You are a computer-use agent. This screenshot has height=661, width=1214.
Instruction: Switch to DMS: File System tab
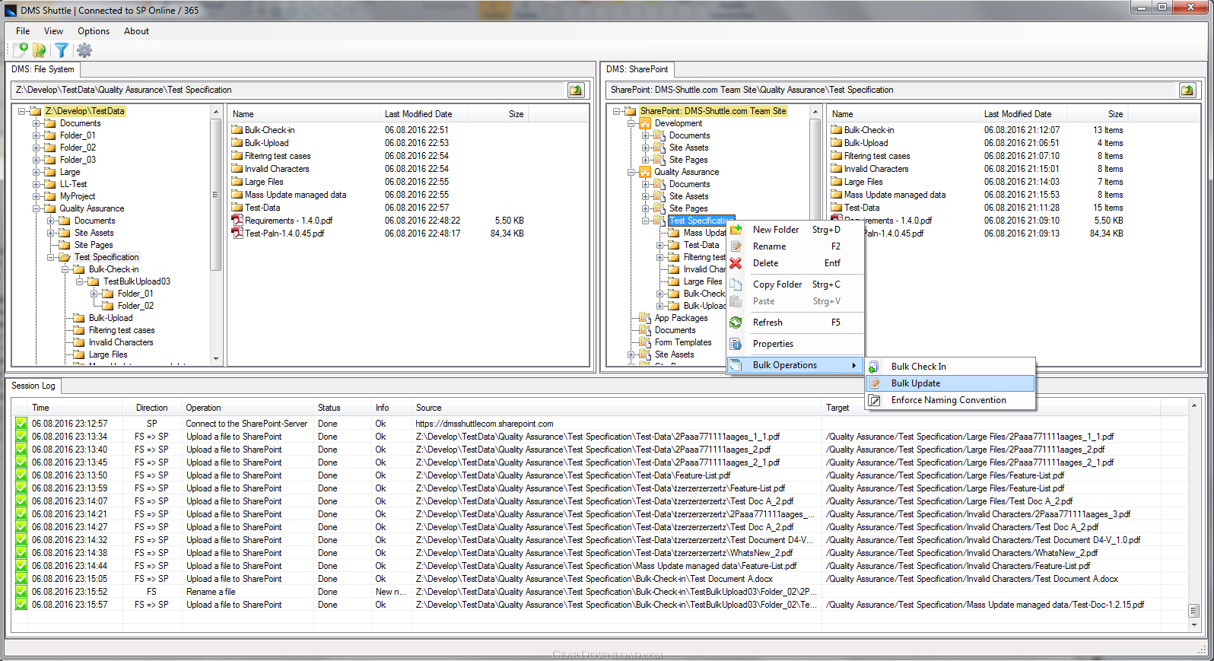click(43, 69)
